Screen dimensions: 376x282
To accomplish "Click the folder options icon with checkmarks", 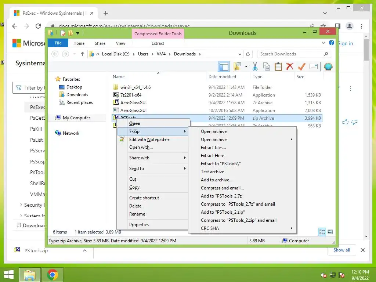I will coord(238,66).
